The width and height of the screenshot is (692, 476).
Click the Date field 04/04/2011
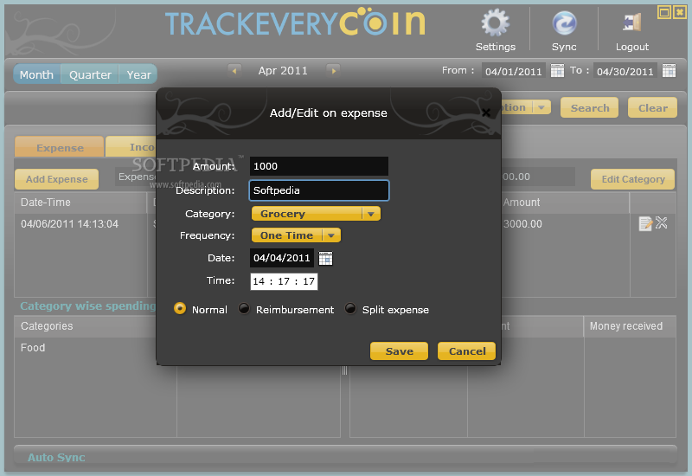282,258
